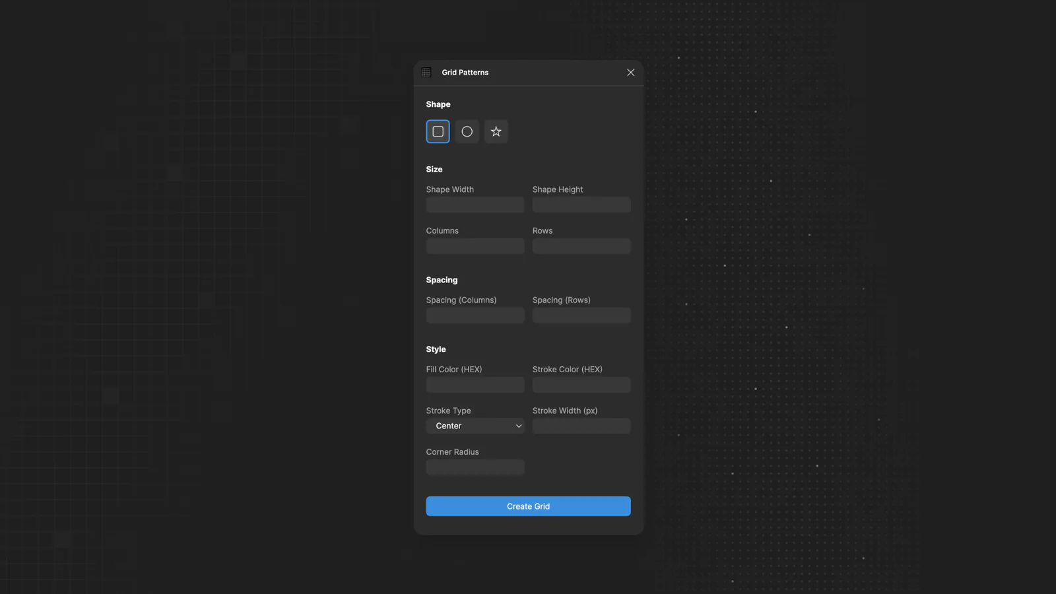Focus the Rows input field
This screenshot has height=594, width=1056.
coord(581,246)
